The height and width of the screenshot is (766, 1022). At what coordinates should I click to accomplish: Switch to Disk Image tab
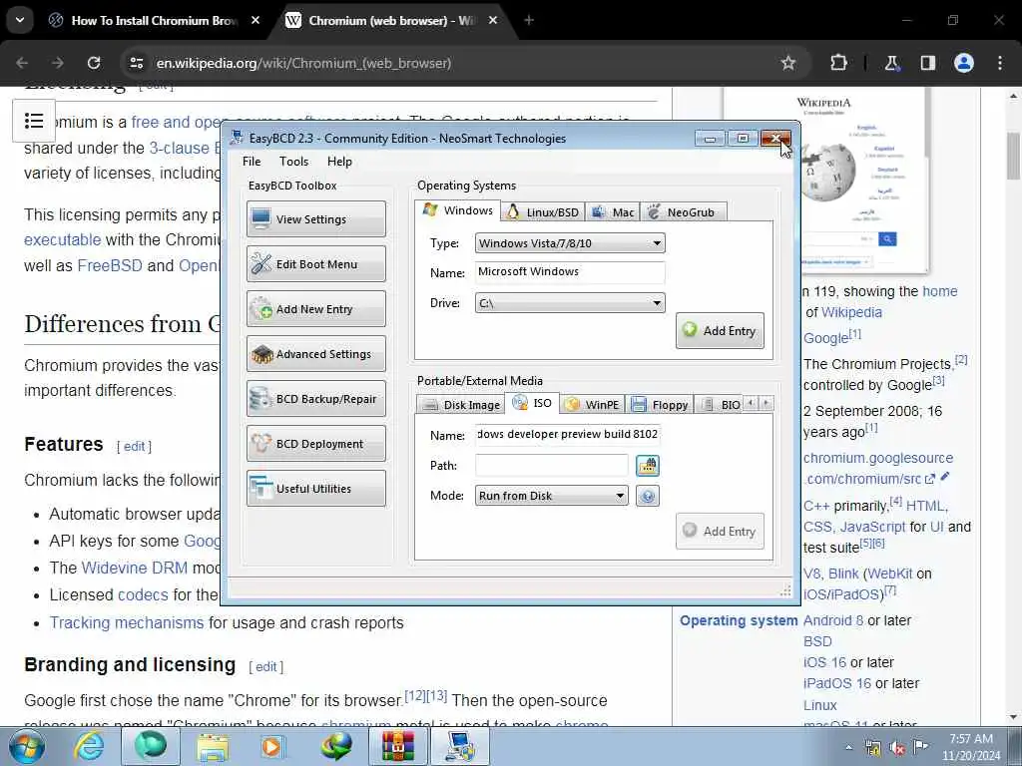click(461, 405)
